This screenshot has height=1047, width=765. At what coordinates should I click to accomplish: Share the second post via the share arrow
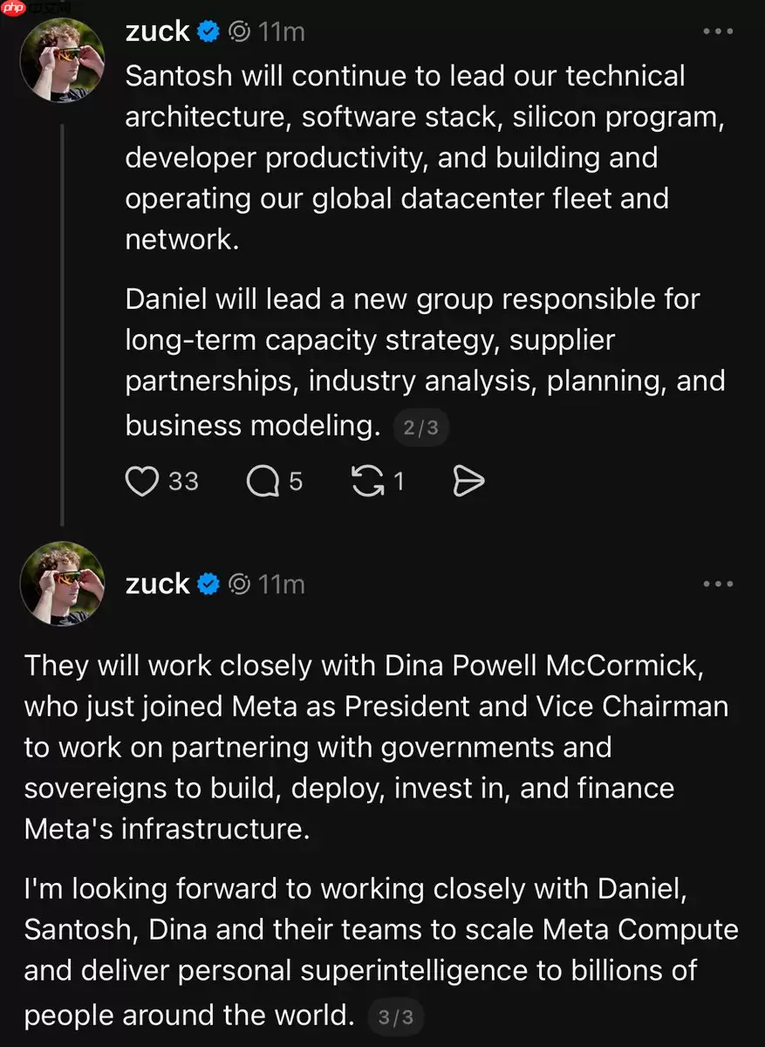(x=469, y=481)
